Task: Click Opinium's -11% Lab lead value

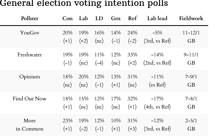Action: point(157,77)
